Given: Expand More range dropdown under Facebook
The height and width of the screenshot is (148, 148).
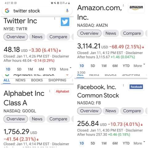Looking at the screenshot, I should pyautogui.click(x=139, y=143).
